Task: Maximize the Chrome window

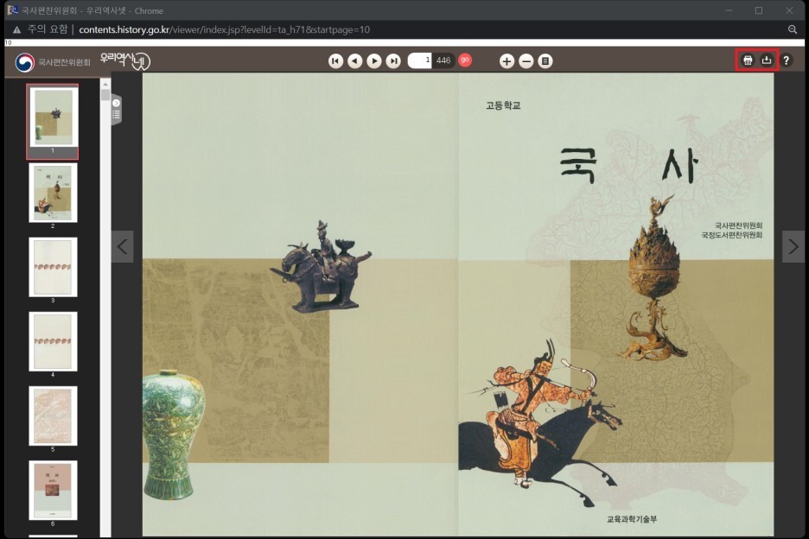Action: pos(759,10)
